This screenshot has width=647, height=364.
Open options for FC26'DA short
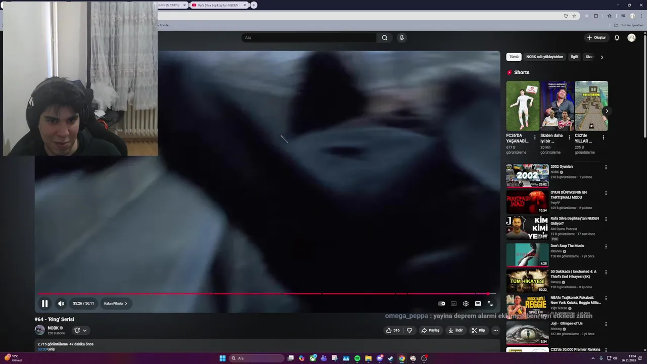click(535, 138)
